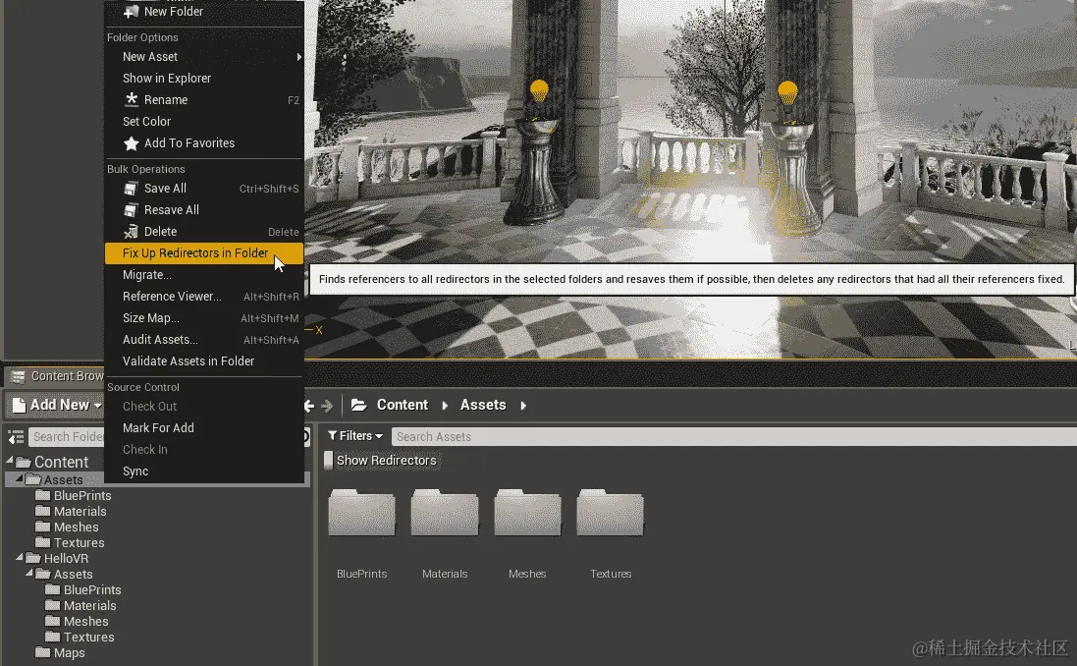Choose Set Color option
Screen dimensions: 1077x666
click(204, 122)
